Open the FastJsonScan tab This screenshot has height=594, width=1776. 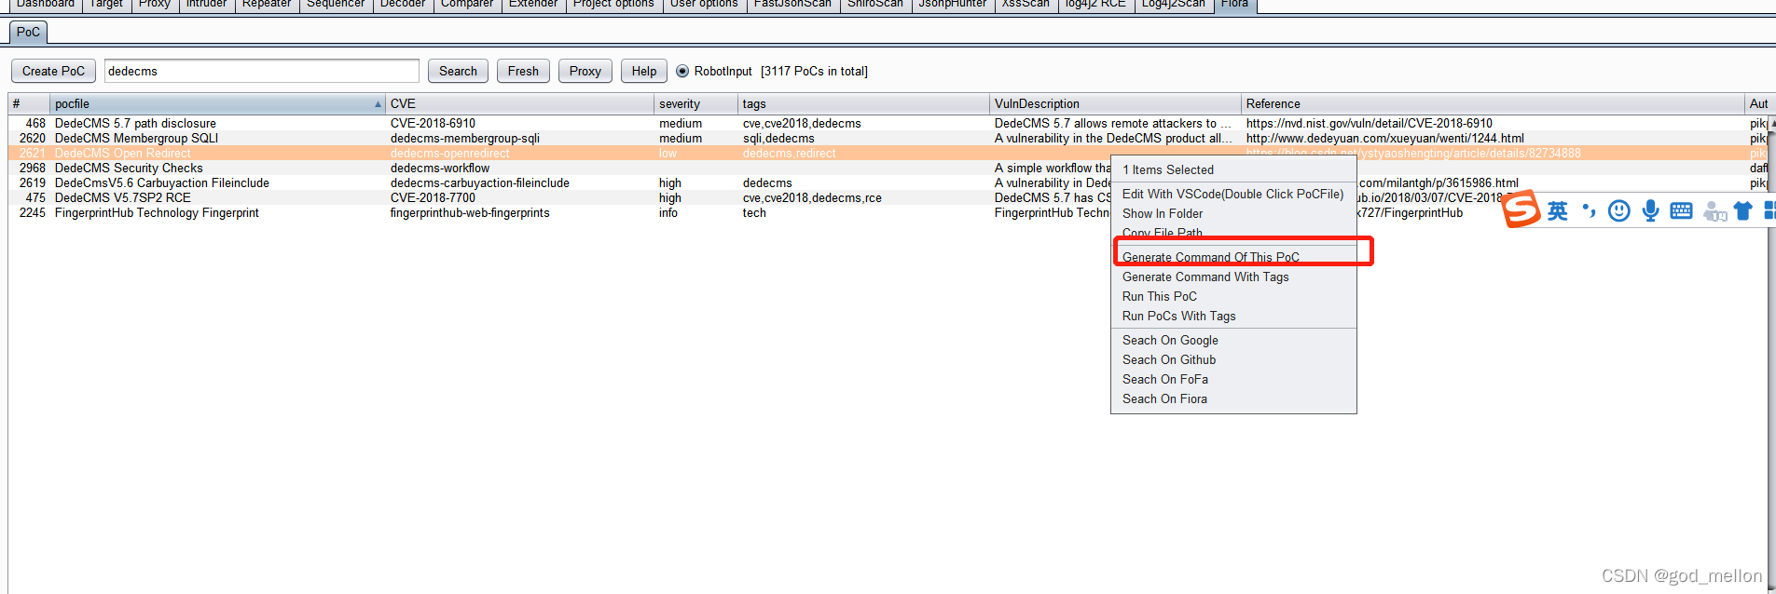tap(792, 5)
